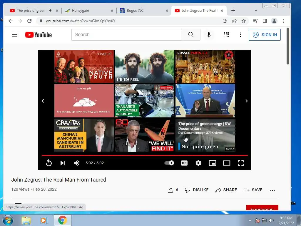Switch to the Bogos INC tab

point(142,11)
